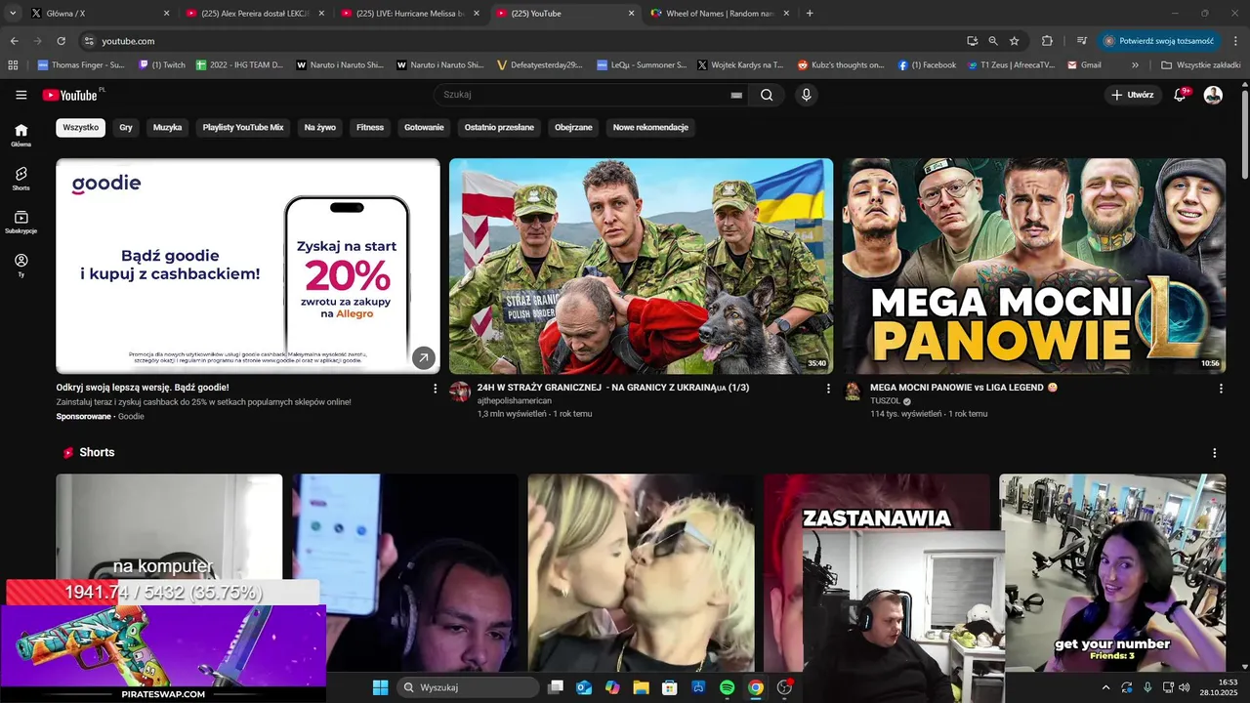Open File Explorer from the taskbar
The height and width of the screenshot is (703, 1250).
tap(641, 687)
